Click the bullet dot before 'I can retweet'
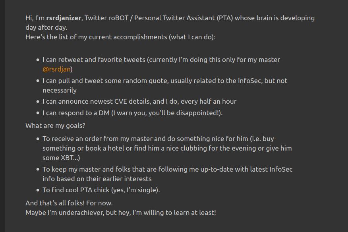The height and width of the screenshot is (232, 348). coord(38,60)
